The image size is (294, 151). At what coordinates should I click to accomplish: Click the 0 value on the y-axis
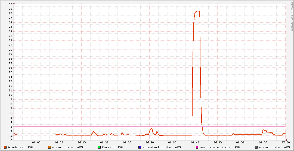[x=11, y=140]
